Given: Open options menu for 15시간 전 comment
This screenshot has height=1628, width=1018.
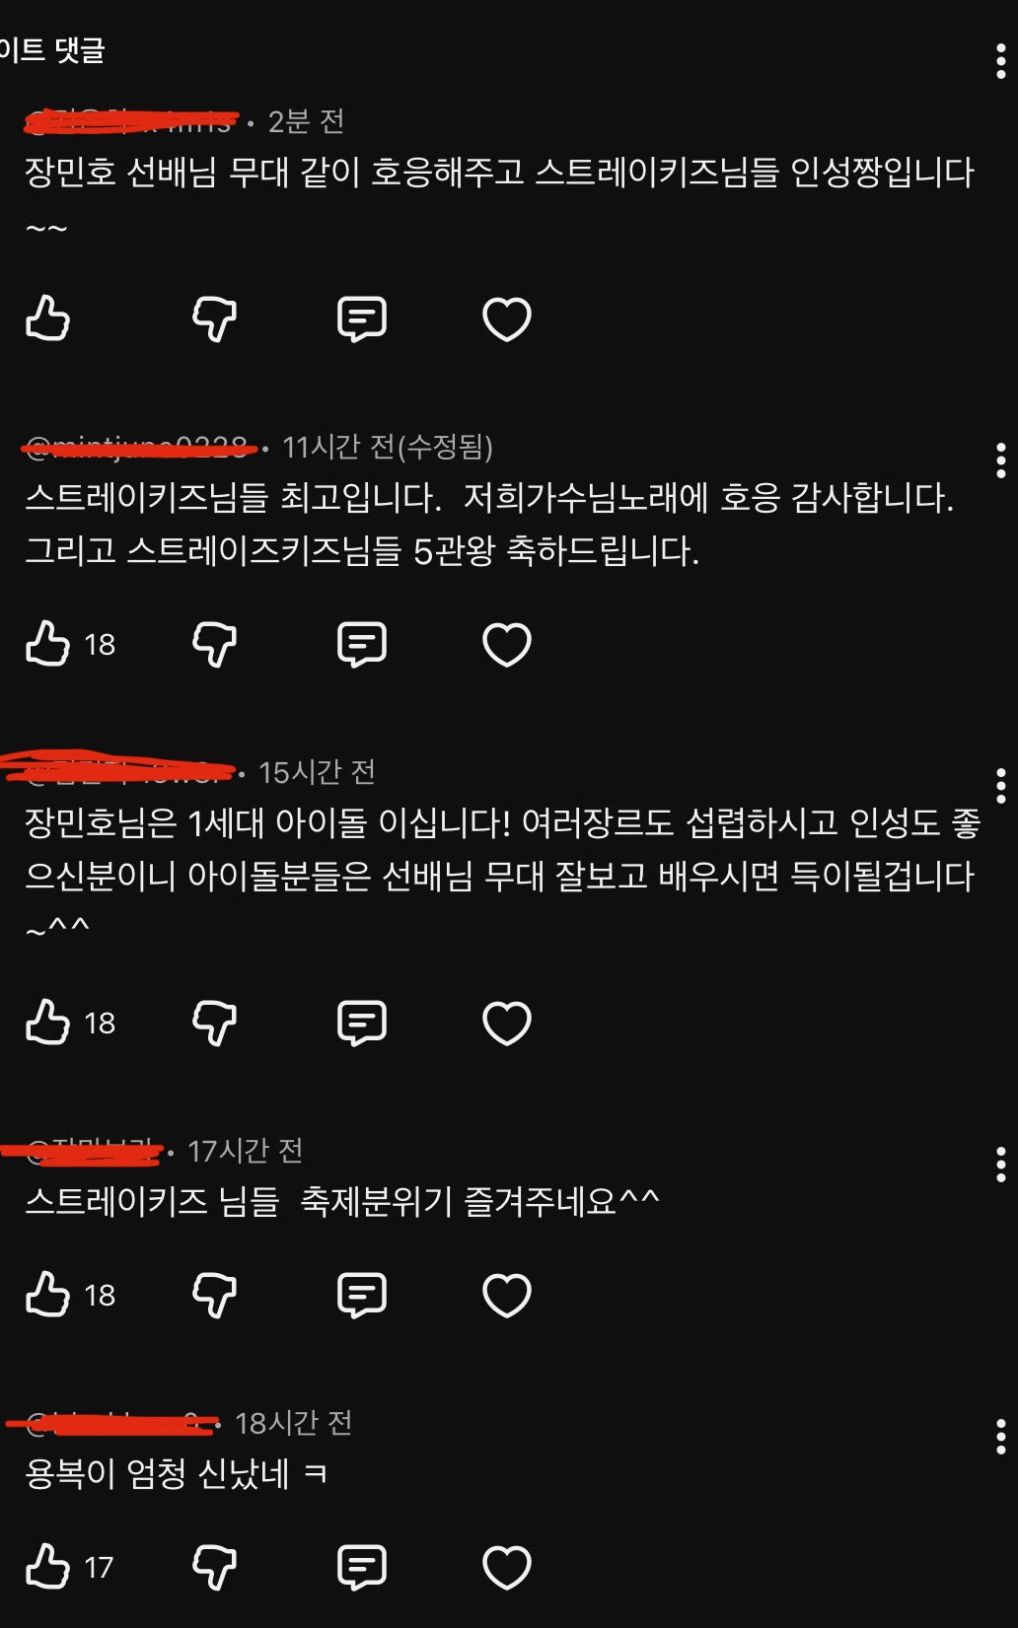Looking at the screenshot, I should (x=1001, y=786).
